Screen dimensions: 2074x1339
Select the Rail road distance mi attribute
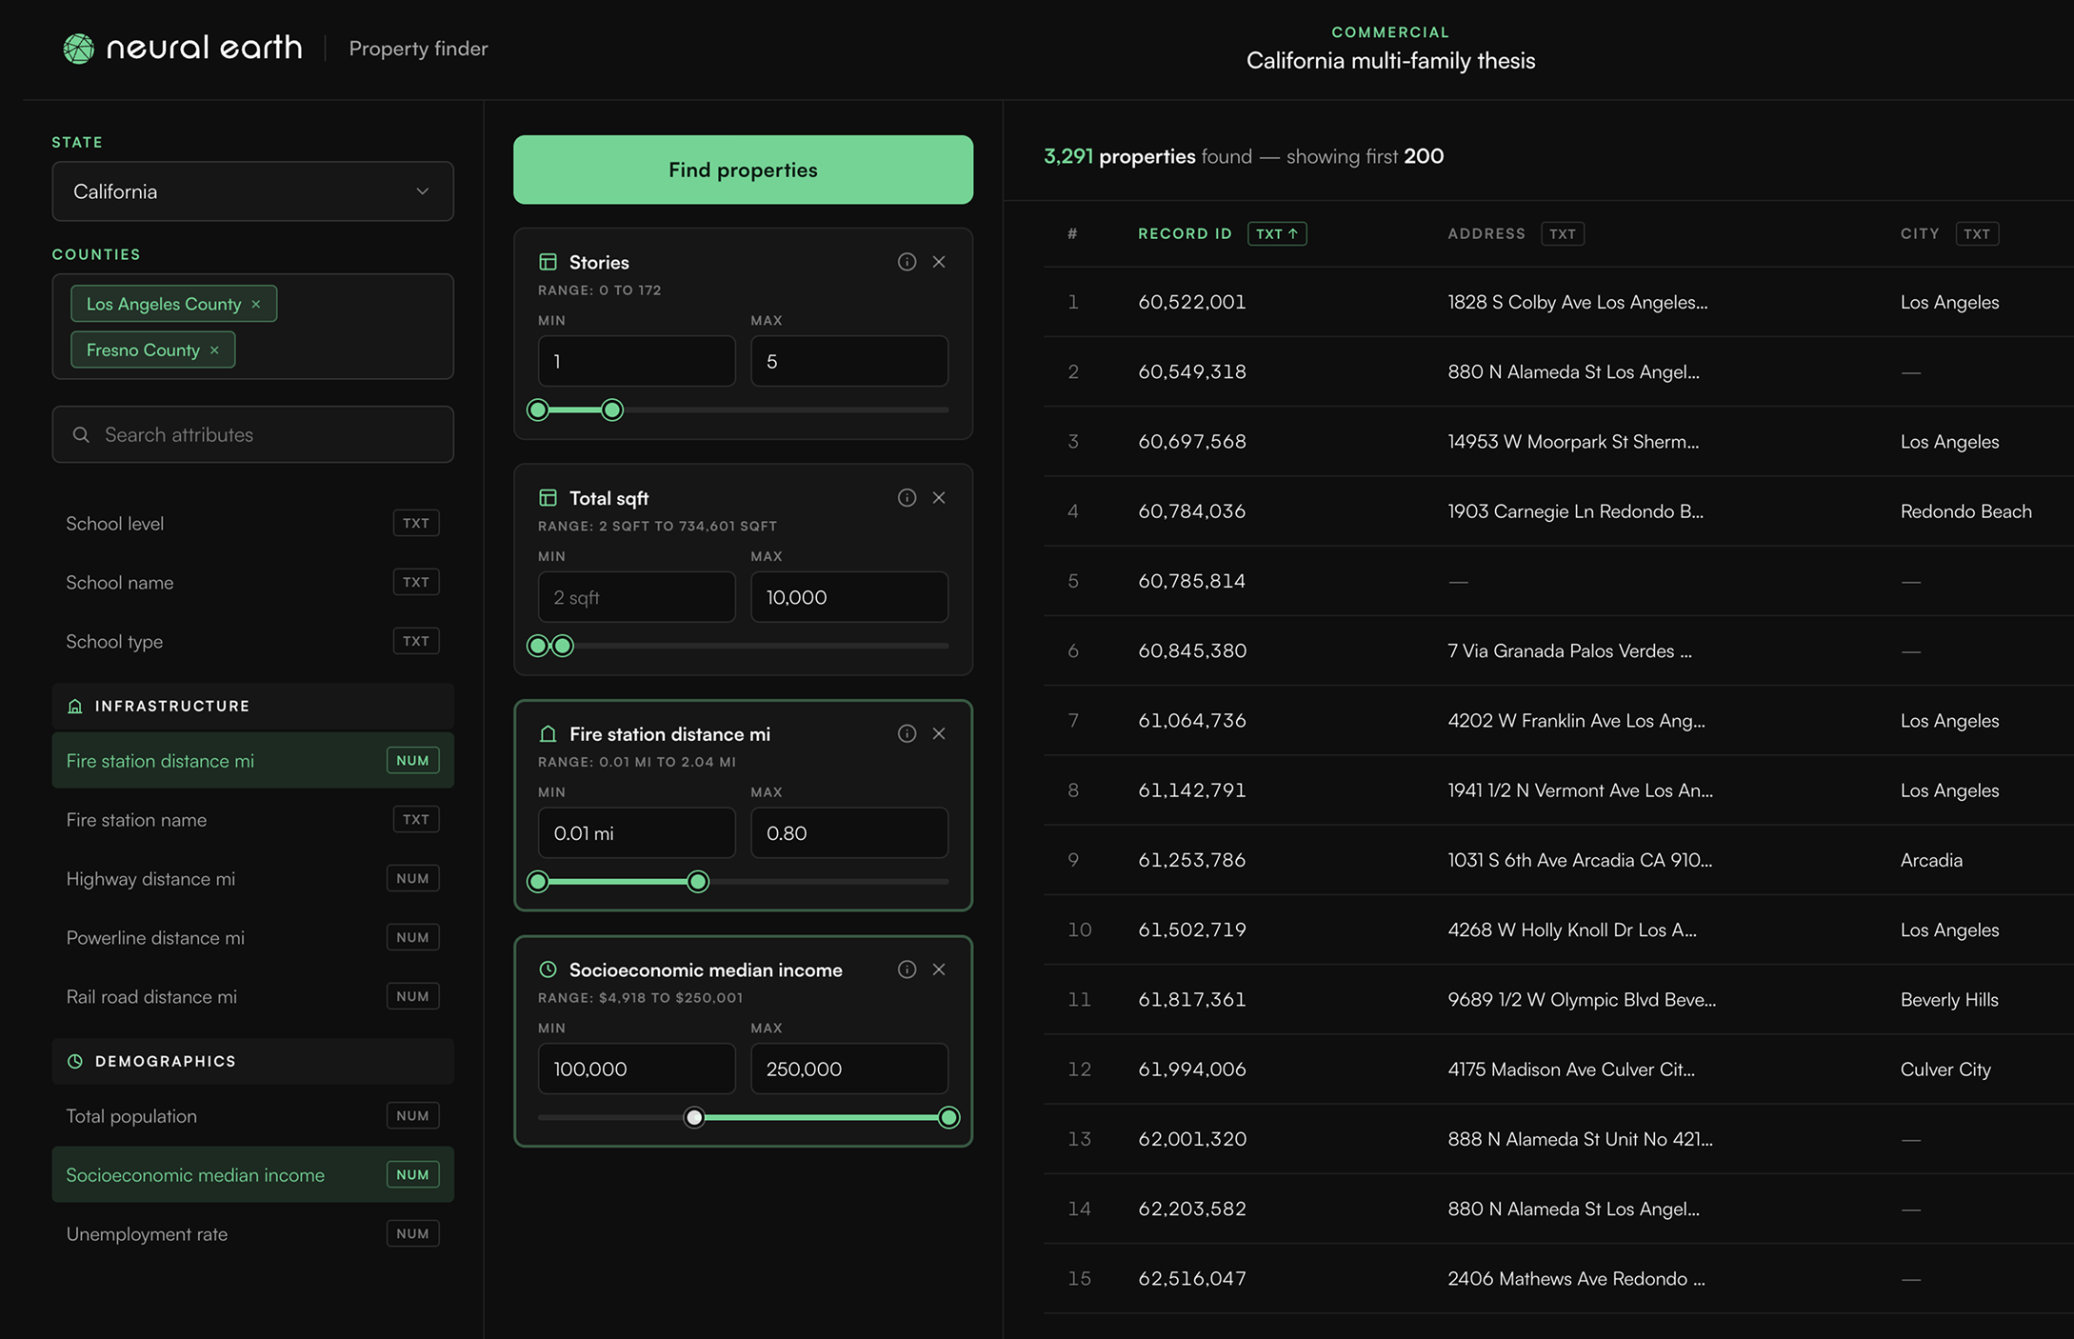[252, 997]
